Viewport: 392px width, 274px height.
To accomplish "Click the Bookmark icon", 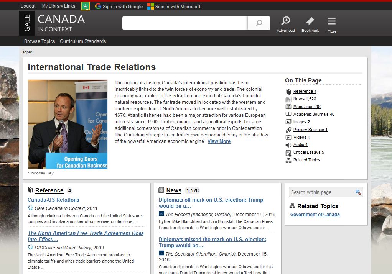I will (310, 24).
